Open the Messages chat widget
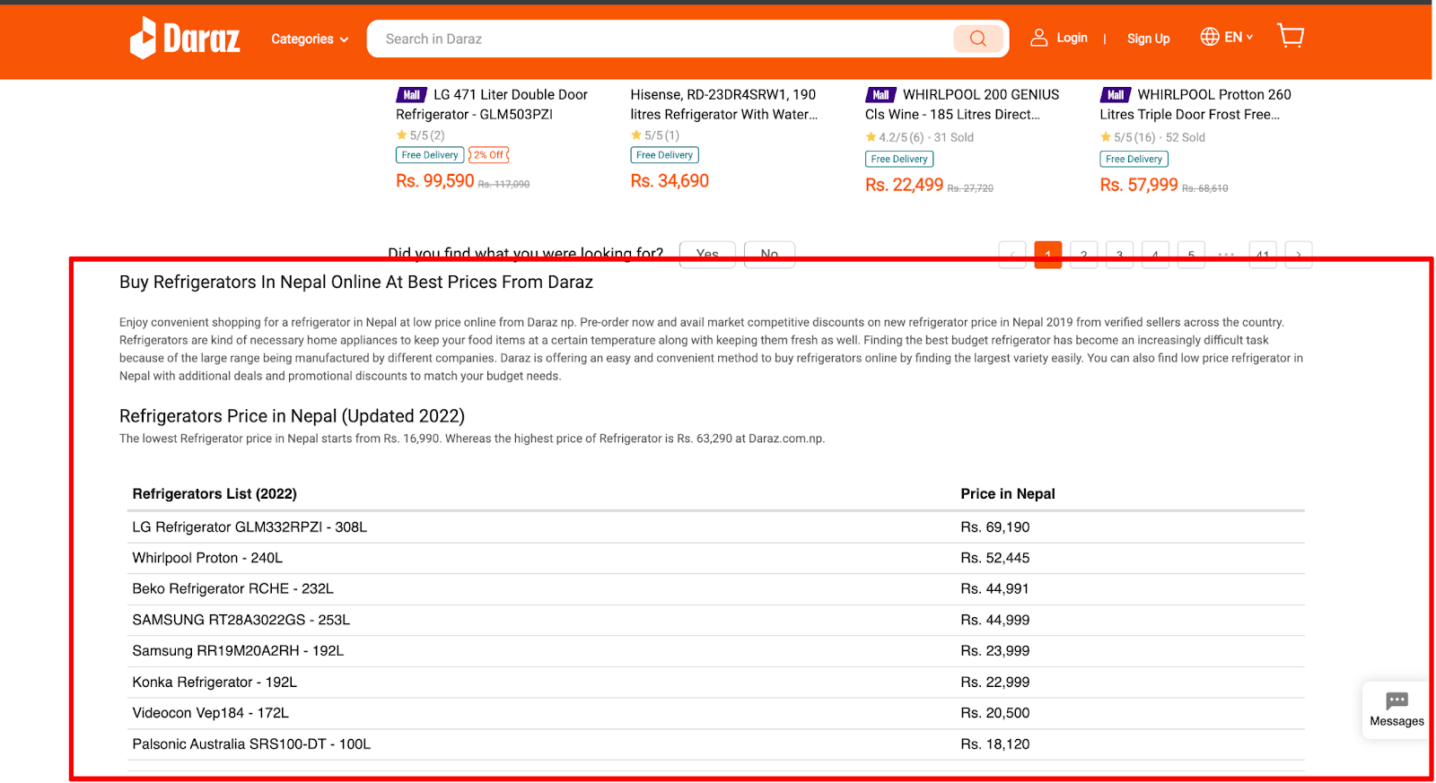Viewport: 1436px width, 783px height. [1397, 709]
